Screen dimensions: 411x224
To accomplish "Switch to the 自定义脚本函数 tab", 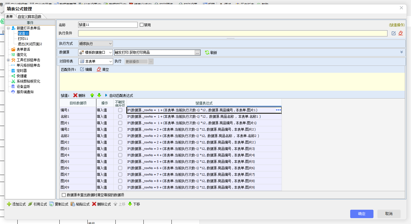I will tap(29, 17).
